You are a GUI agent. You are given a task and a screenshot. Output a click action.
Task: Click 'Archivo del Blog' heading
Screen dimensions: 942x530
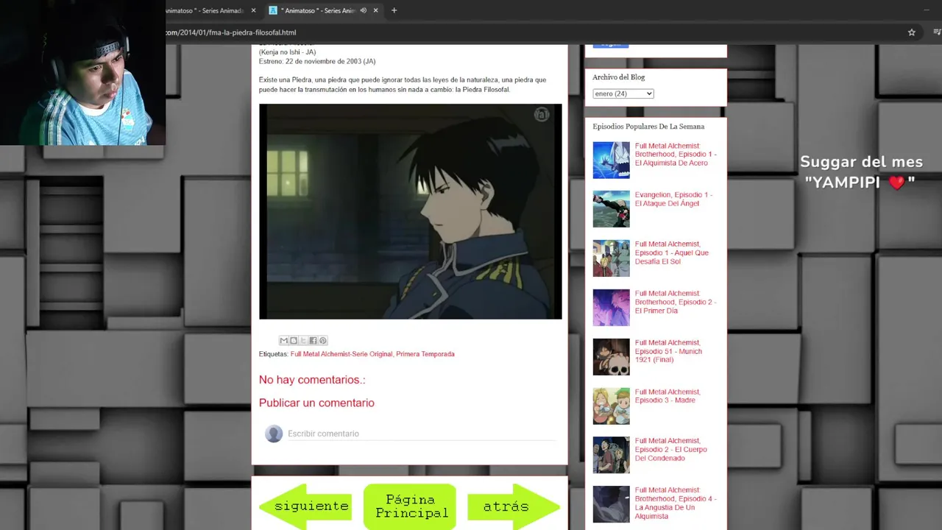[619, 77]
